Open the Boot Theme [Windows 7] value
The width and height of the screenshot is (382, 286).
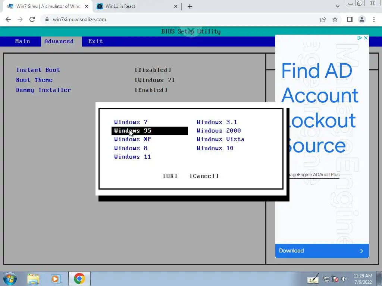155,80
